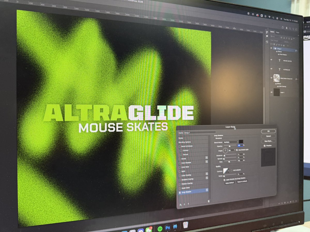Enable the Bevel & Emboss checkbox

click(179, 146)
